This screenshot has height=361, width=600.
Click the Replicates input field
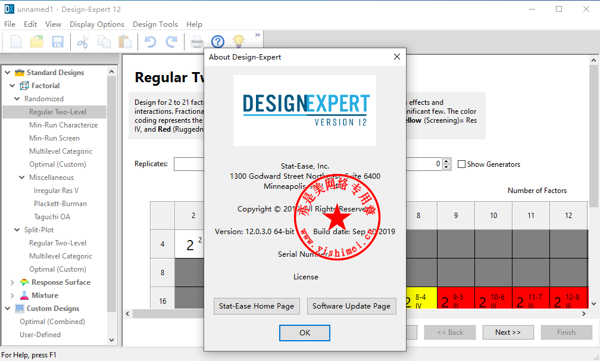(x=189, y=164)
